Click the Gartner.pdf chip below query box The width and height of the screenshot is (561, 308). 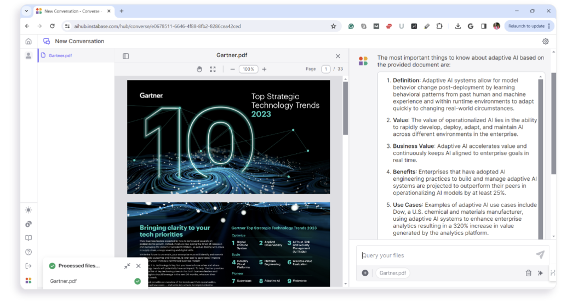click(x=392, y=273)
